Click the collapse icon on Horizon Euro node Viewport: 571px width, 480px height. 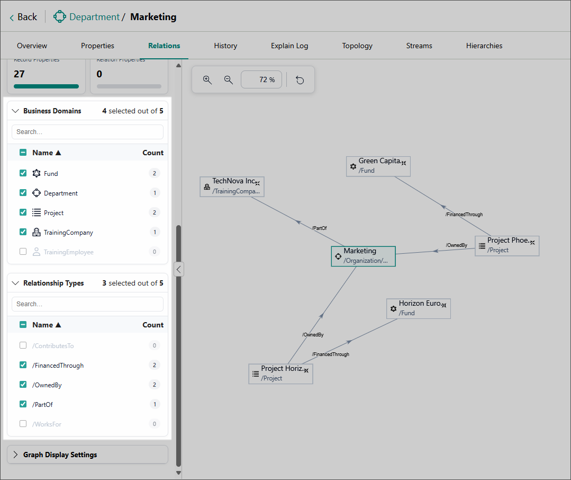(445, 305)
